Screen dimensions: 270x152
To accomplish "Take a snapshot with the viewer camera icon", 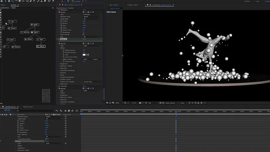I will 140,103.
